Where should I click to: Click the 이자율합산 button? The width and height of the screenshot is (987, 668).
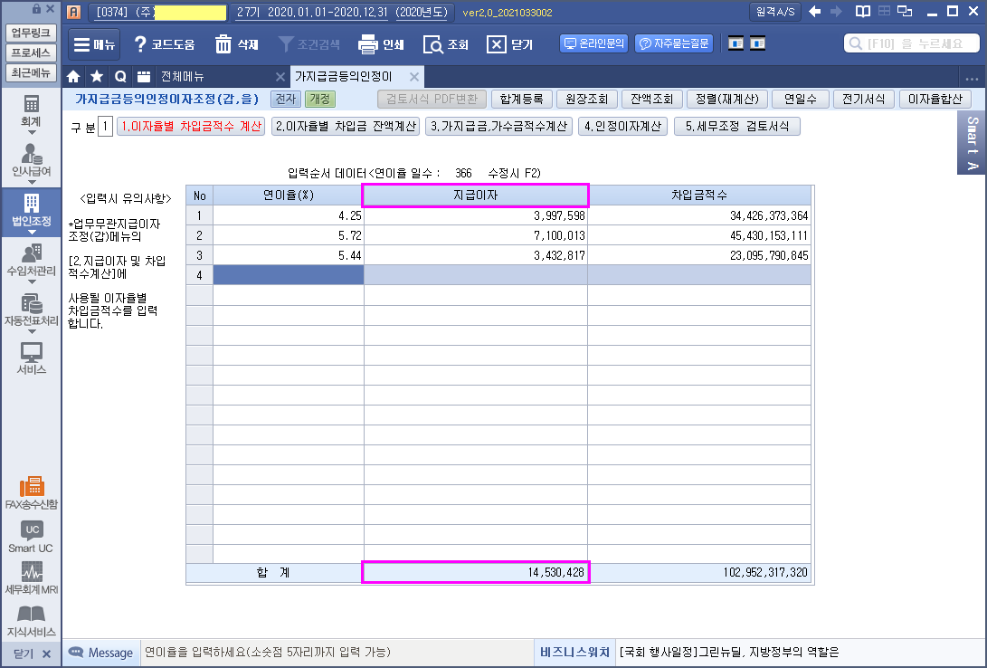(x=935, y=99)
